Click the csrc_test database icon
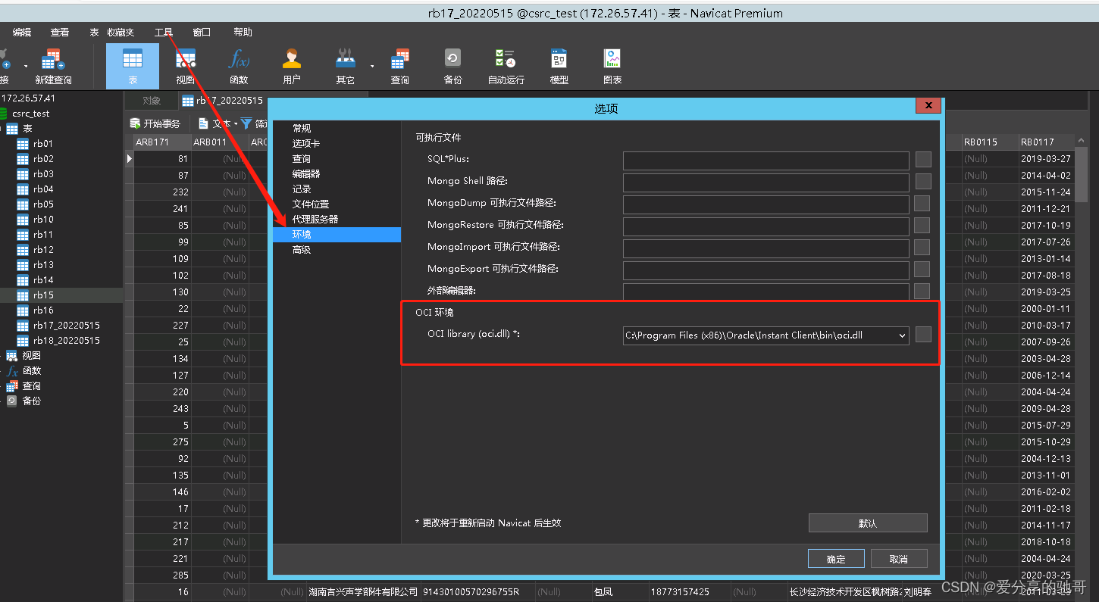 point(3,114)
